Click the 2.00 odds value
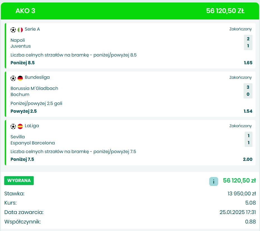Viewport: 260px width, 231px height. pyautogui.click(x=247, y=159)
